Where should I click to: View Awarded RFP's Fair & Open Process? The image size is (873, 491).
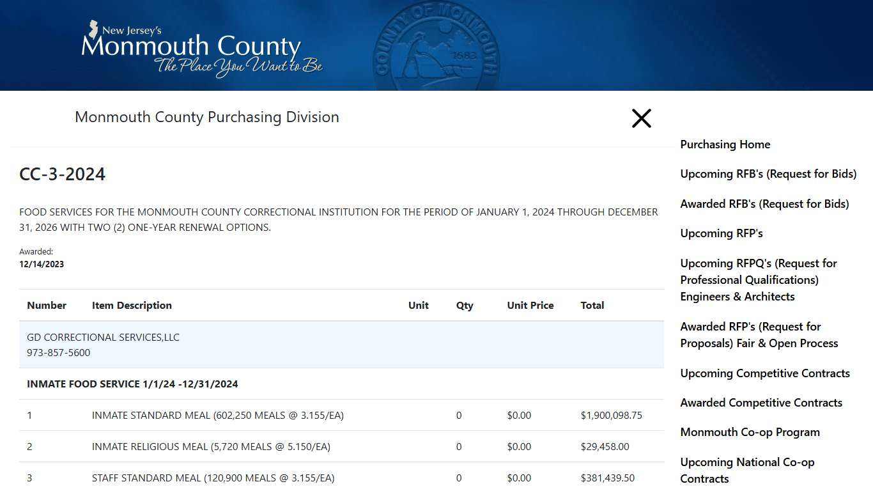(759, 334)
